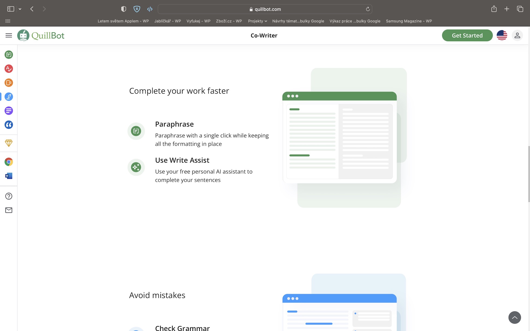
Task: Open the Chrome extension sidebar icon
Action: [x=9, y=162]
